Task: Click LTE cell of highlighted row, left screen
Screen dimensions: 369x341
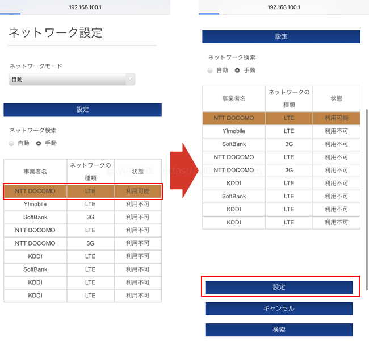Action: (x=91, y=191)
